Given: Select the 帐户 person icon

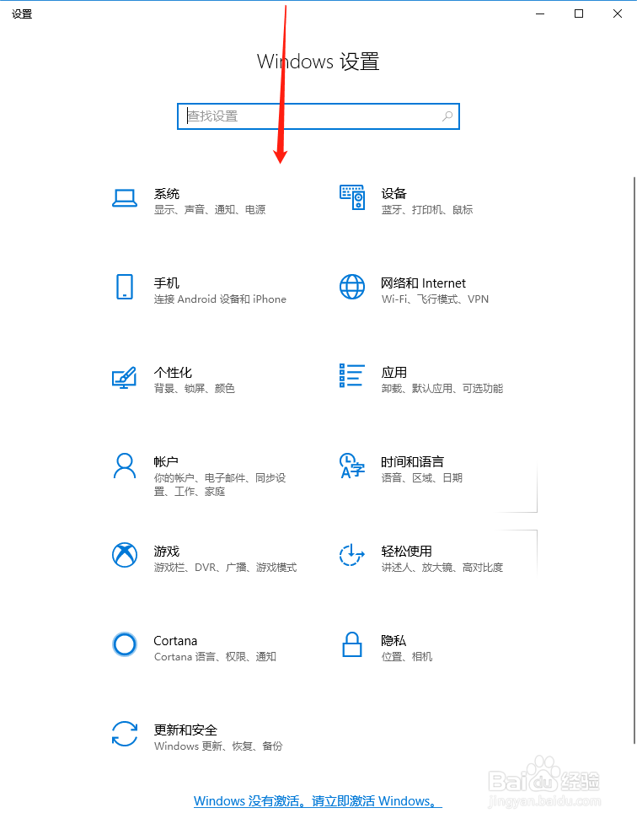Looking at the screenshot, I should click(x=125, y=466).
